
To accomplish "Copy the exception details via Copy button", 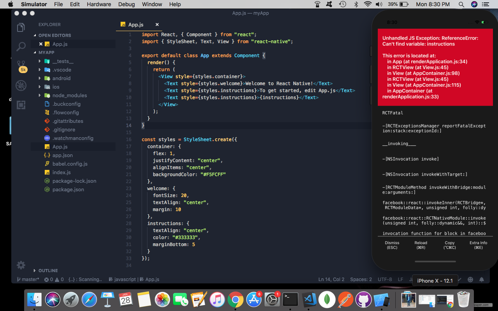I will (x=449, y=245).
